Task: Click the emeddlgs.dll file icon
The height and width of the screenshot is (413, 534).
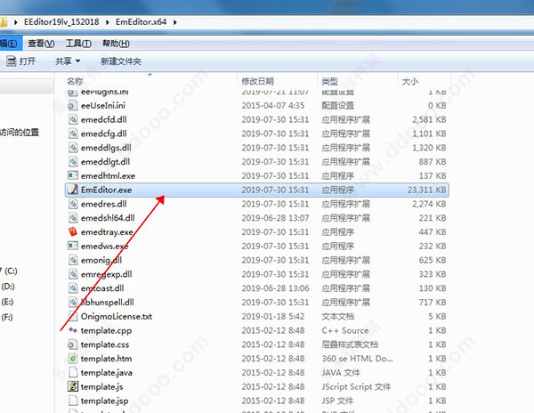Action: coord(73,148)
